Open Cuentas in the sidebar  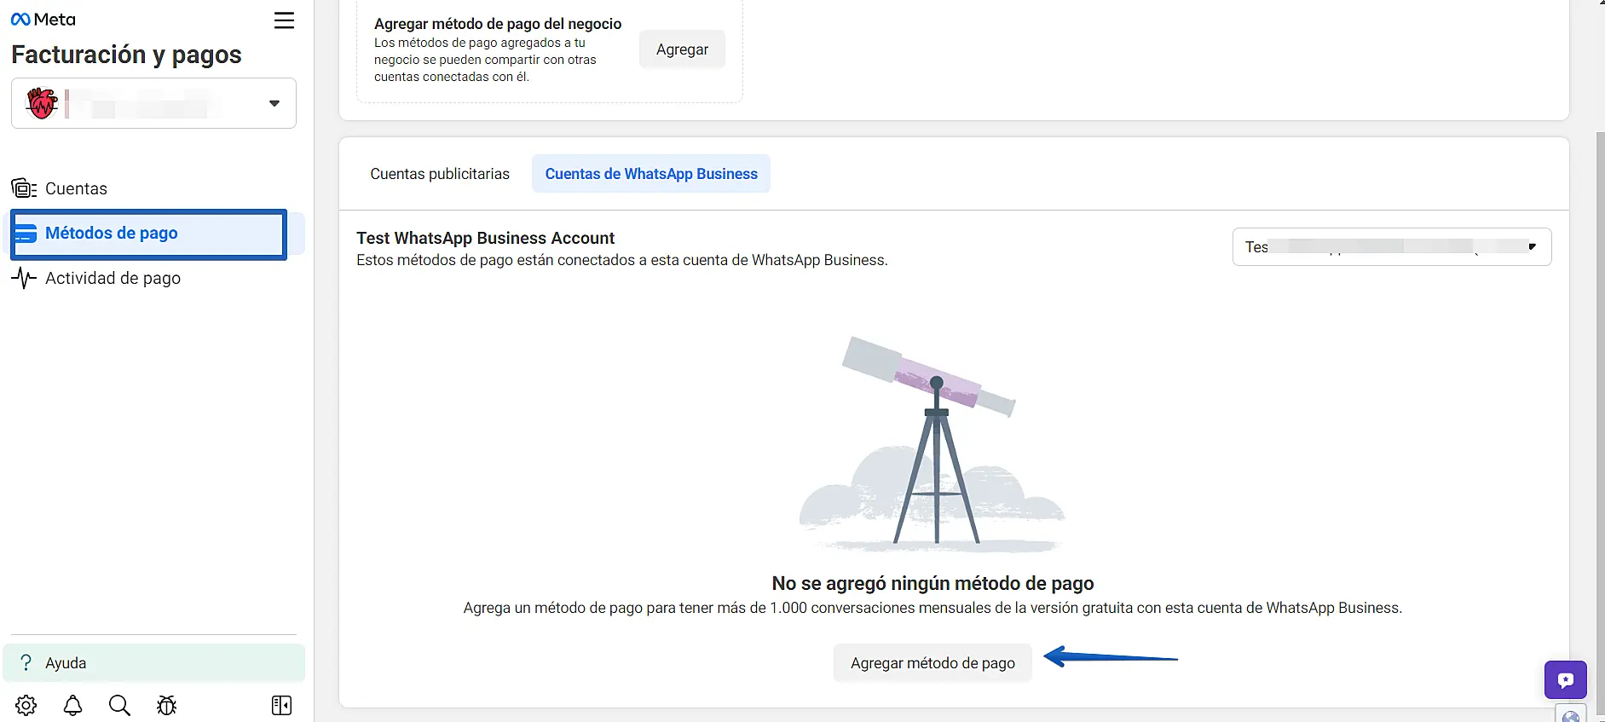point(76,188)
